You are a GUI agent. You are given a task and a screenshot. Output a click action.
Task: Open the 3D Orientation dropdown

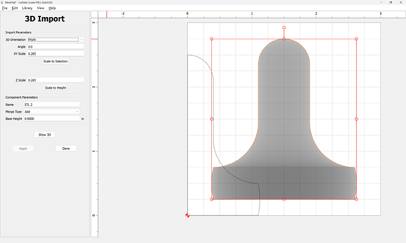click(x=55, y=39)
